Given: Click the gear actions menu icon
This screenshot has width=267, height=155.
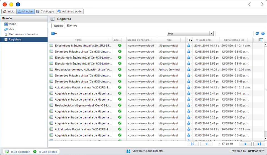Looking at the screenshot, I should [54, 33].
